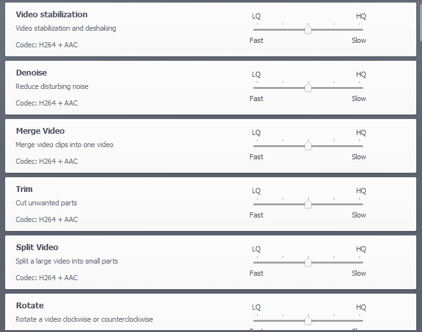422x332 pixels.
Task: Click the Trim quality slider handle
Action: pos(308,203)
